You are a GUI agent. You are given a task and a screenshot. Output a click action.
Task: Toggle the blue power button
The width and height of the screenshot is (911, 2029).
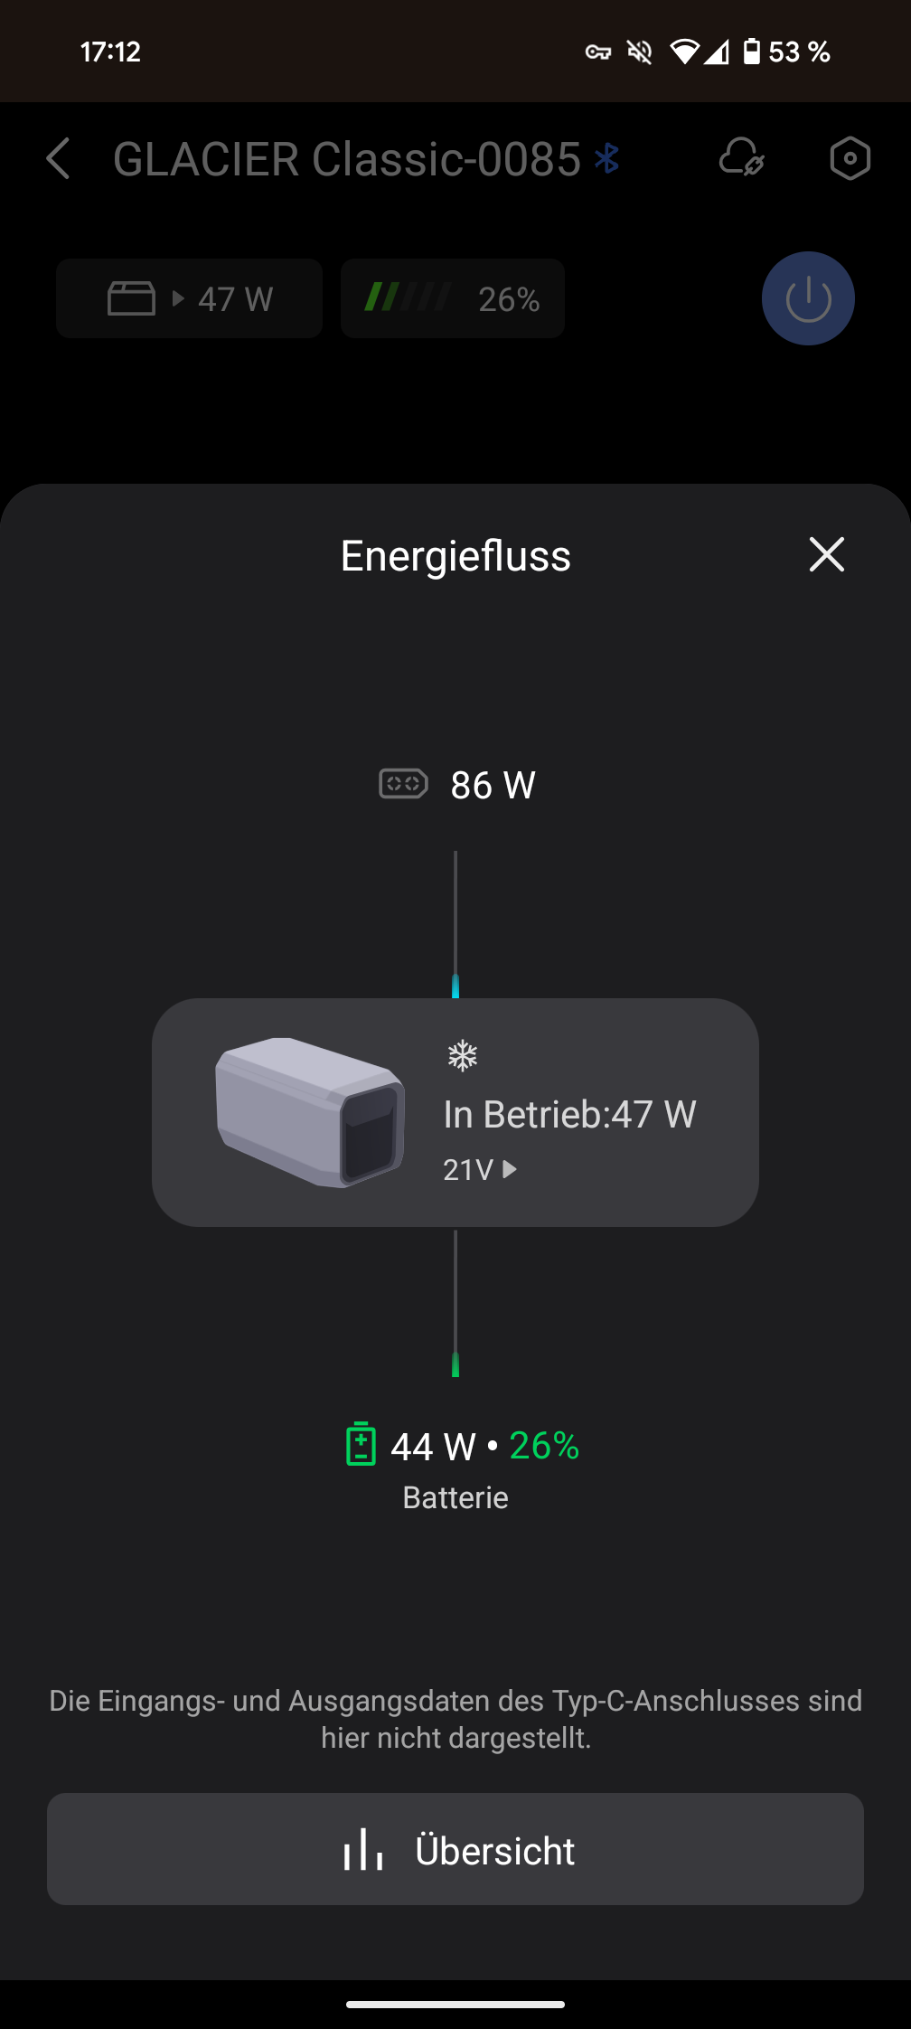[808, 298]
